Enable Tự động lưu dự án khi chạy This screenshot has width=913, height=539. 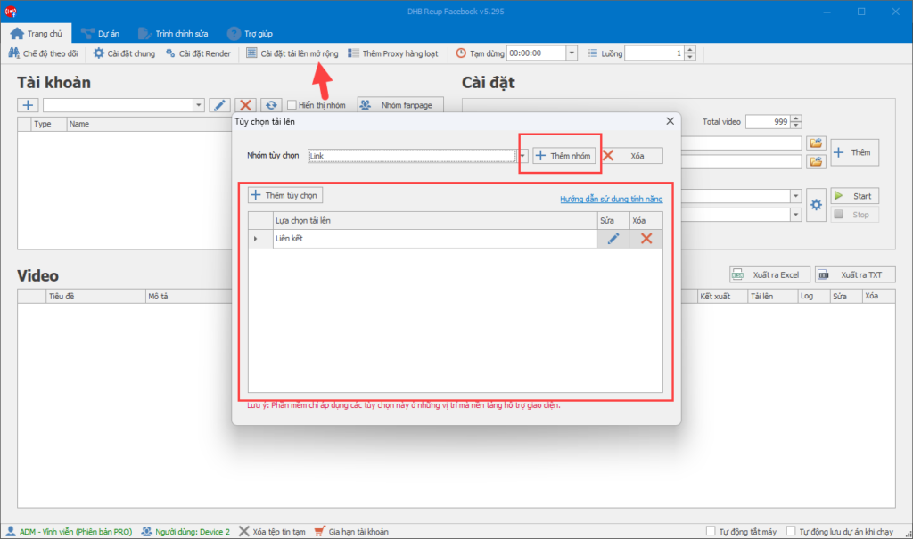point(791,532)
